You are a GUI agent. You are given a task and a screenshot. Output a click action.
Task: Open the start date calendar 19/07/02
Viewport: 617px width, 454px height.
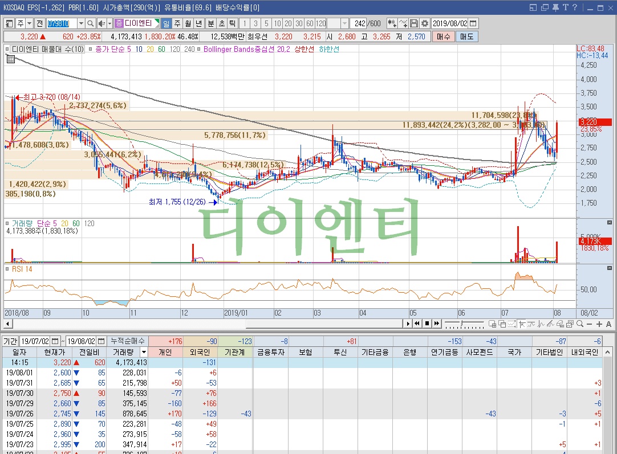[x=55, y=341]
